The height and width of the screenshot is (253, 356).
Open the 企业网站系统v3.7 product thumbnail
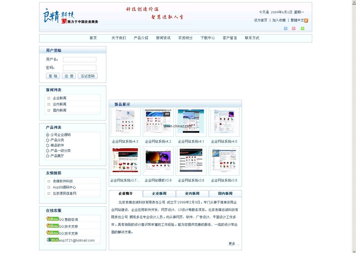pos(125,161)
